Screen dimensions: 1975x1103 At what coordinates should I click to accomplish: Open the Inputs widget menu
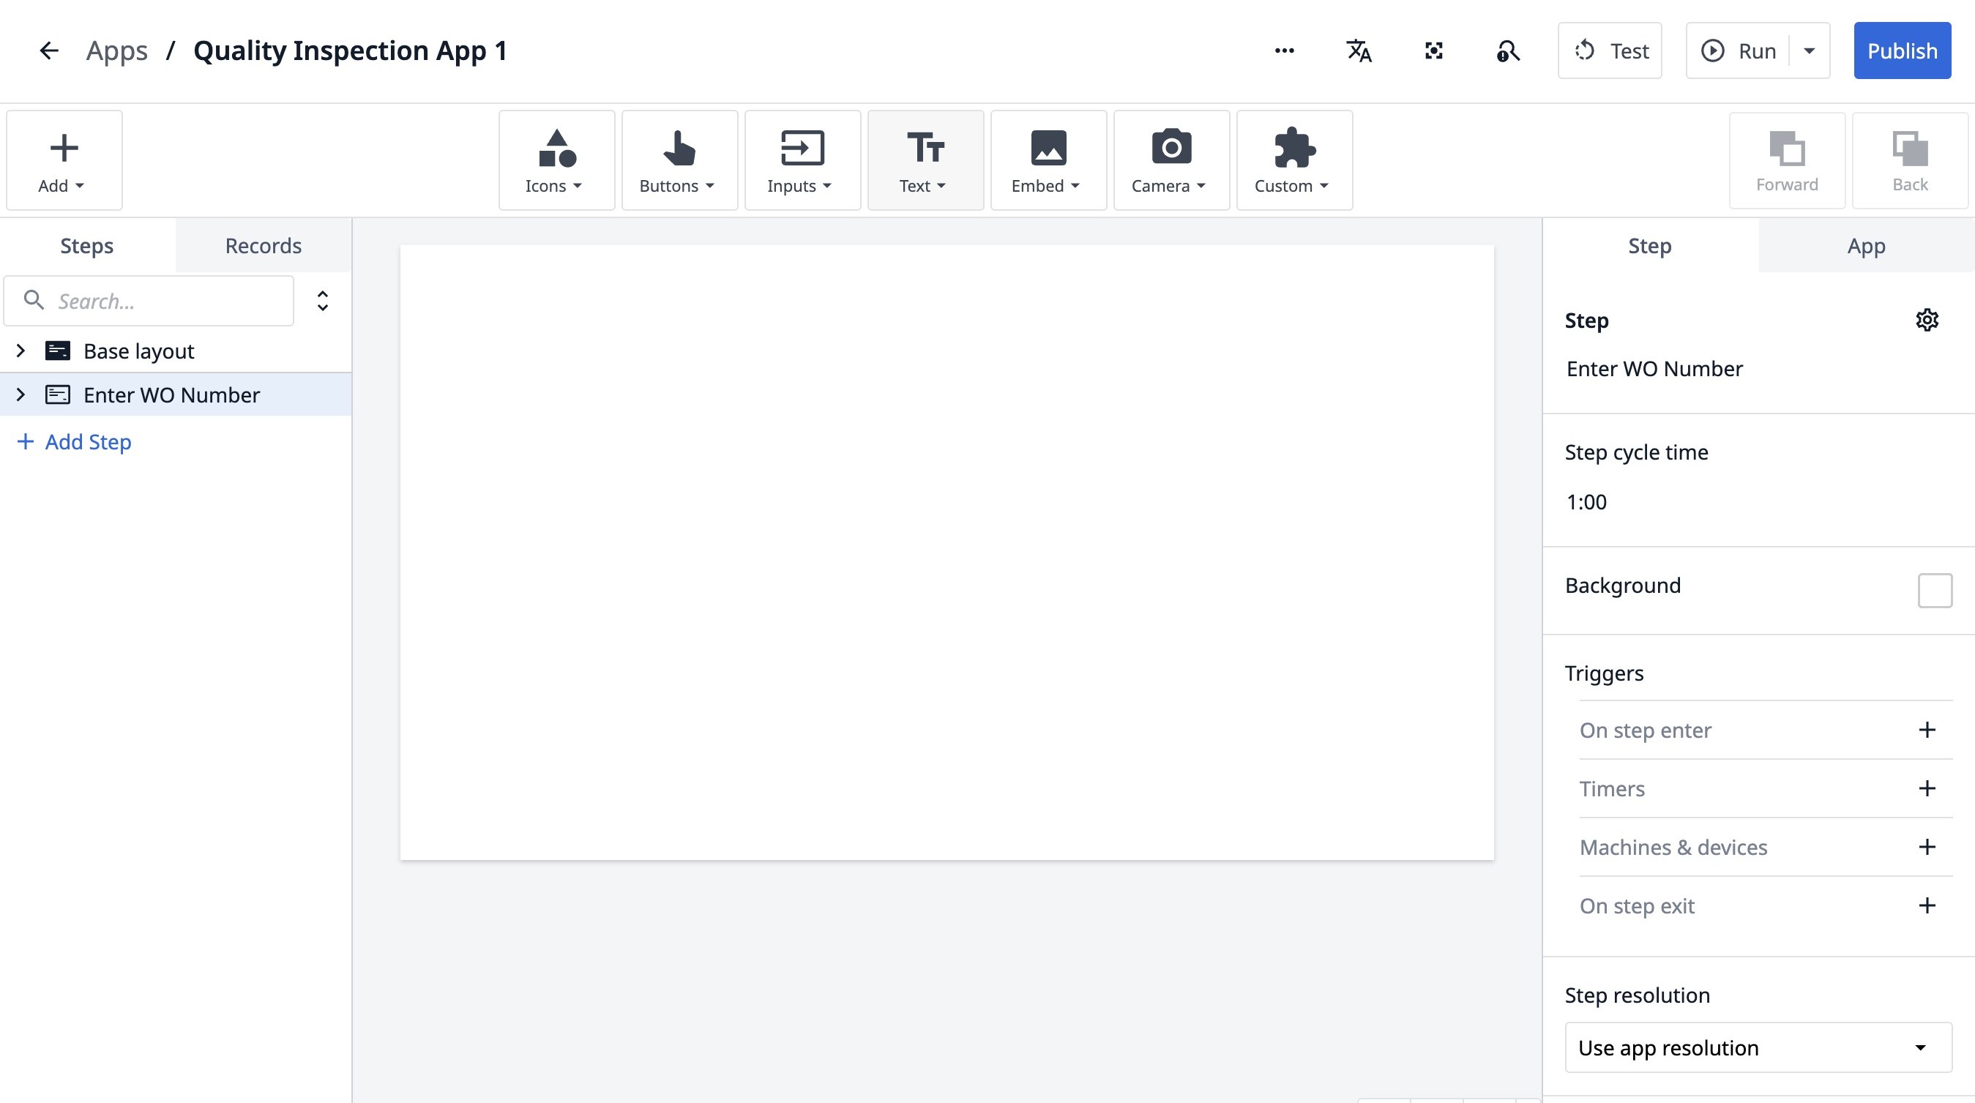tap(801, 160)
